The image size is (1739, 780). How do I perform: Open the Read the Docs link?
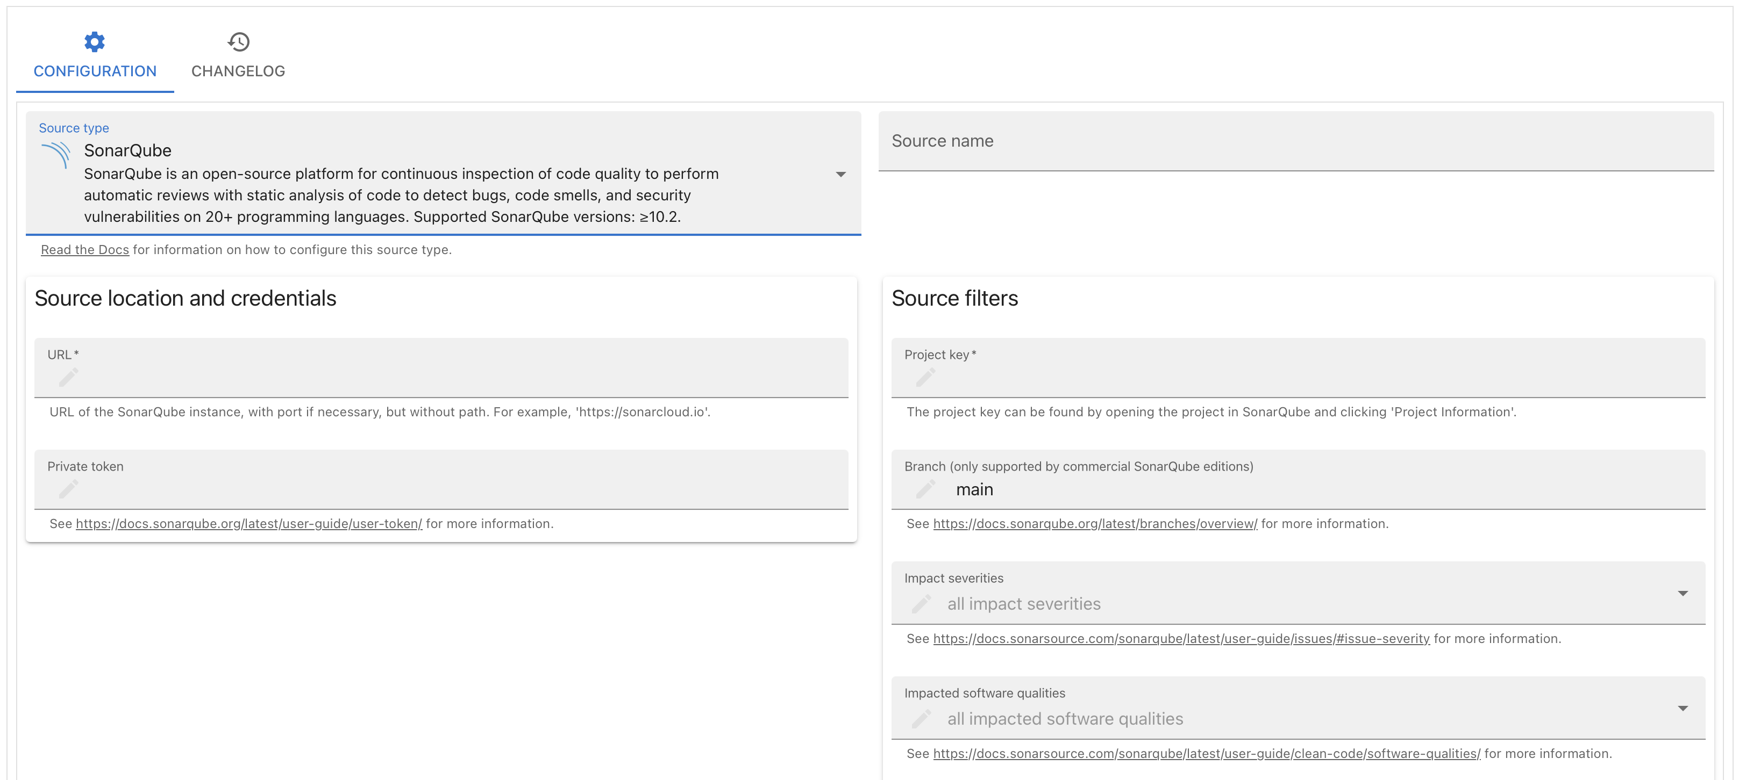click(84, 249)
